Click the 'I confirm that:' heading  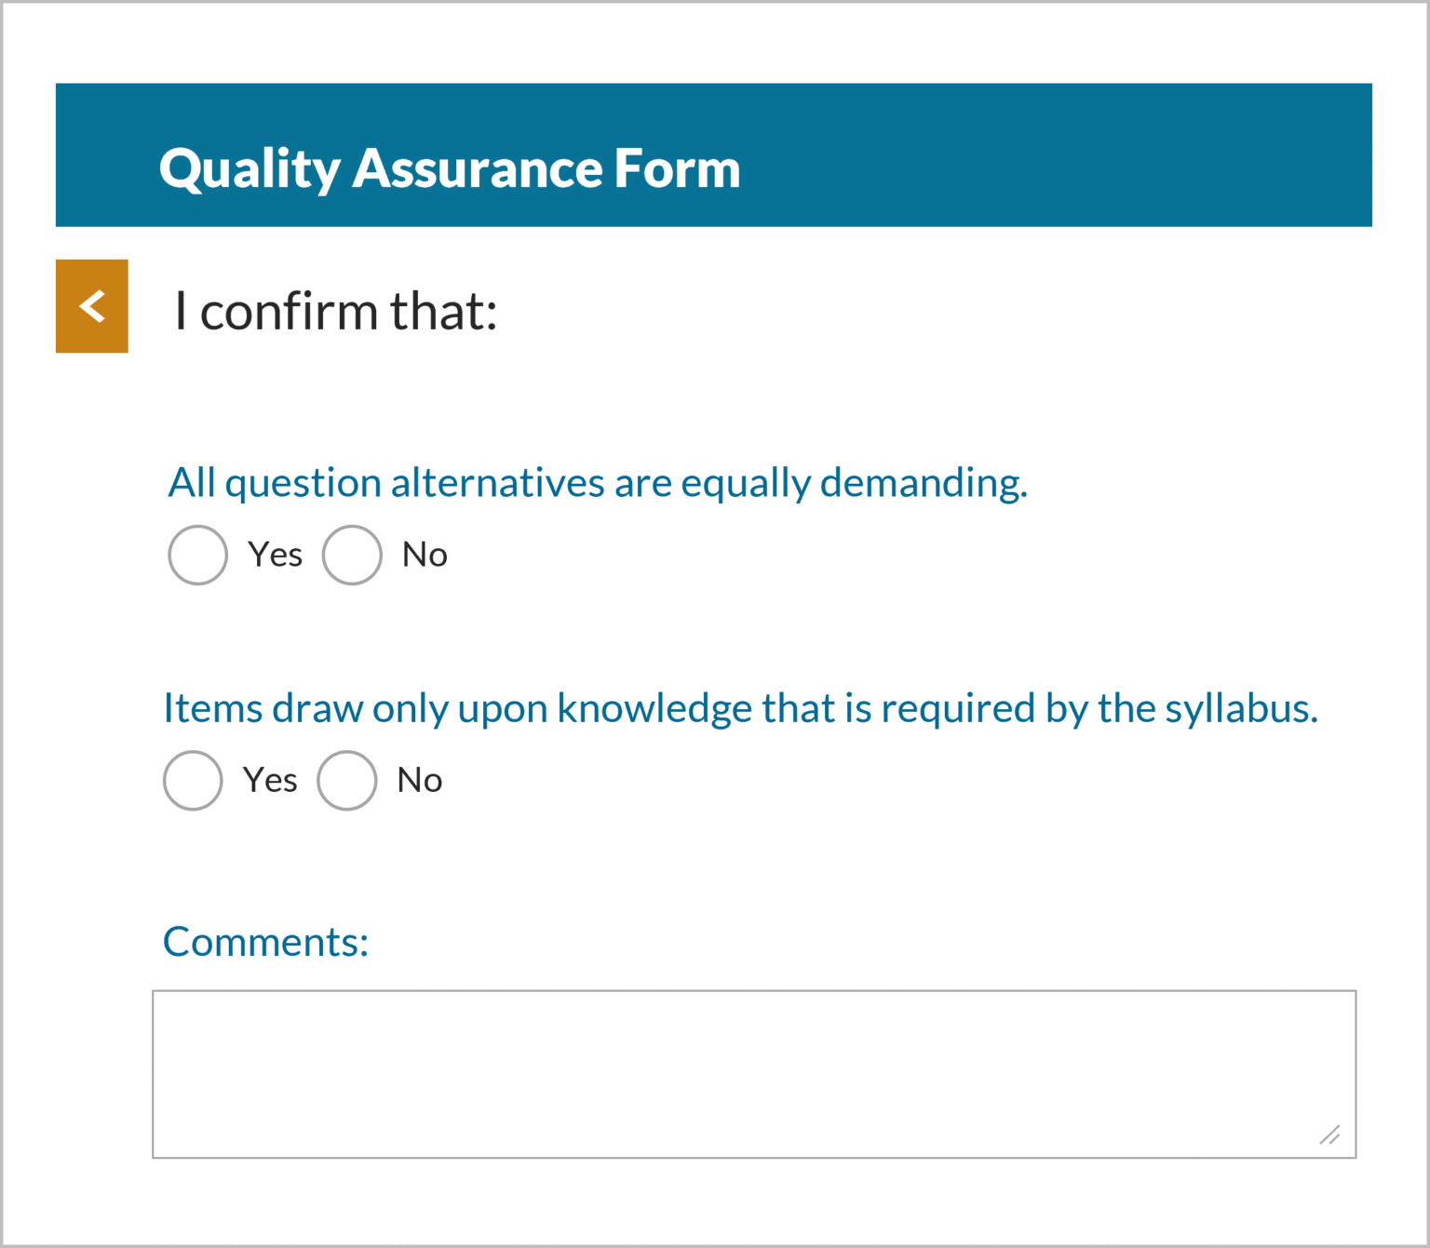[x=335, y=311]
